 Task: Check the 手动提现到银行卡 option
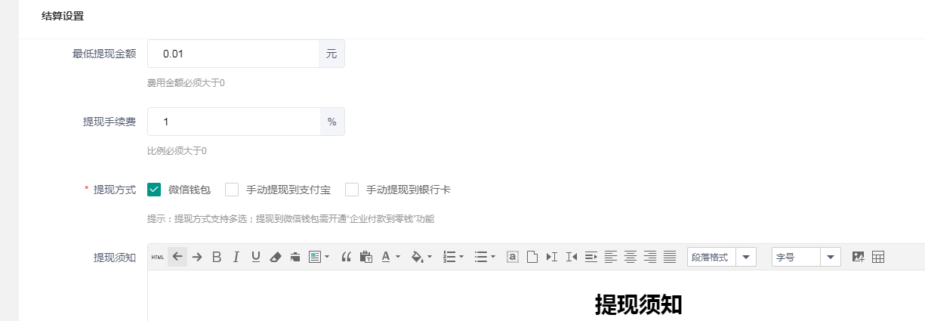(x=352, y=190)
